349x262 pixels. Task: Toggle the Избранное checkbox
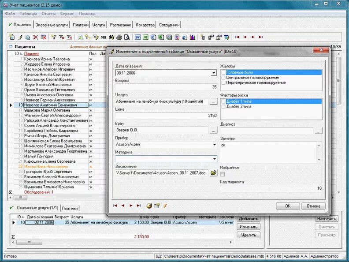point(222,174)
